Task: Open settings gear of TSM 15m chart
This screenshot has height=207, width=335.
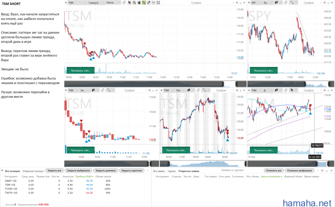Action: coord(237,90)
